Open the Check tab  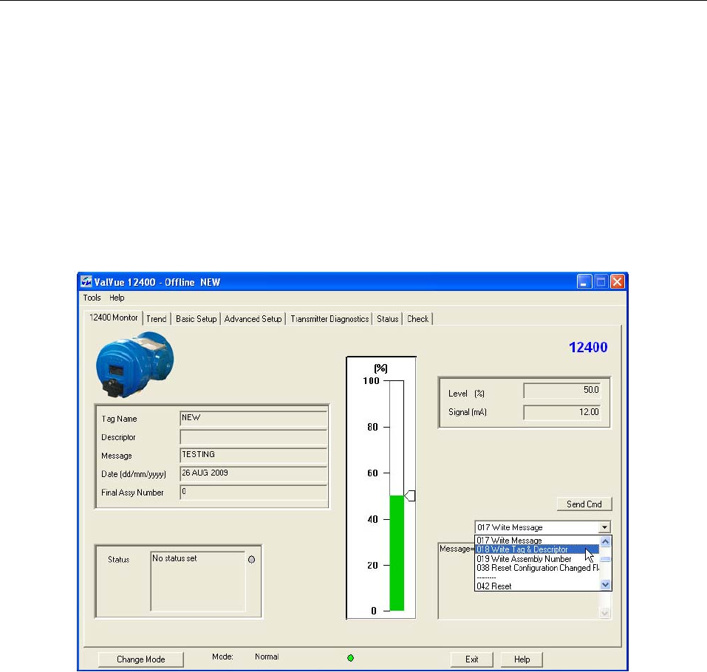click(418, 319)
